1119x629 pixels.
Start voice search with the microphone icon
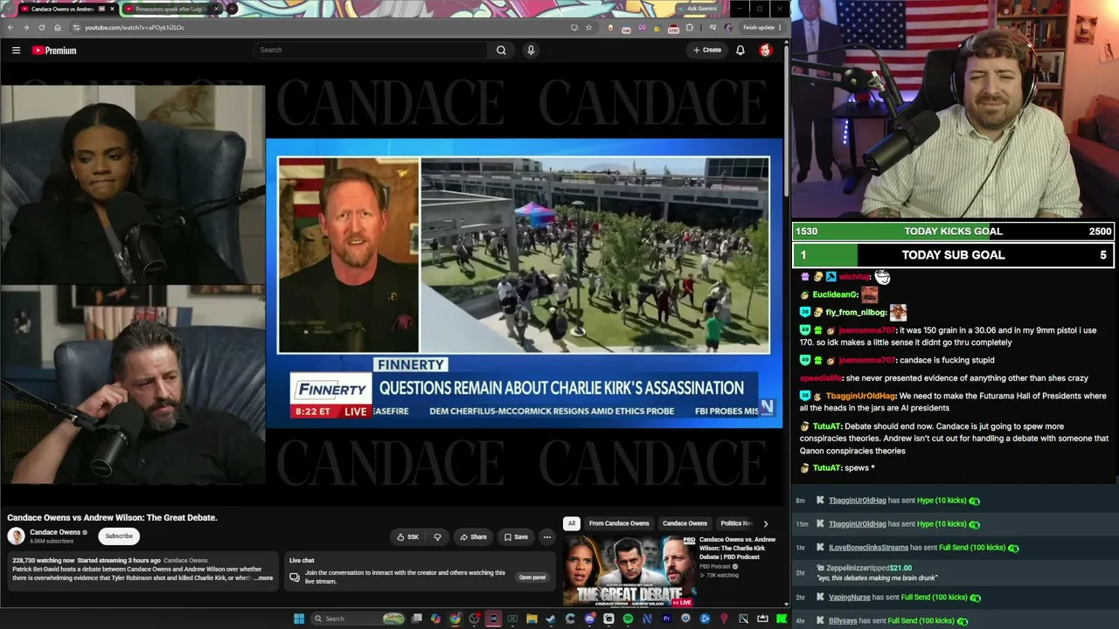coord(531,50)
